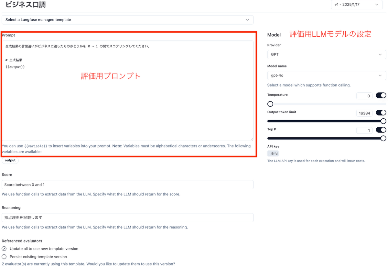Click the chevron on the template selector
Screen dimensions: 388x269
[248, 20]
